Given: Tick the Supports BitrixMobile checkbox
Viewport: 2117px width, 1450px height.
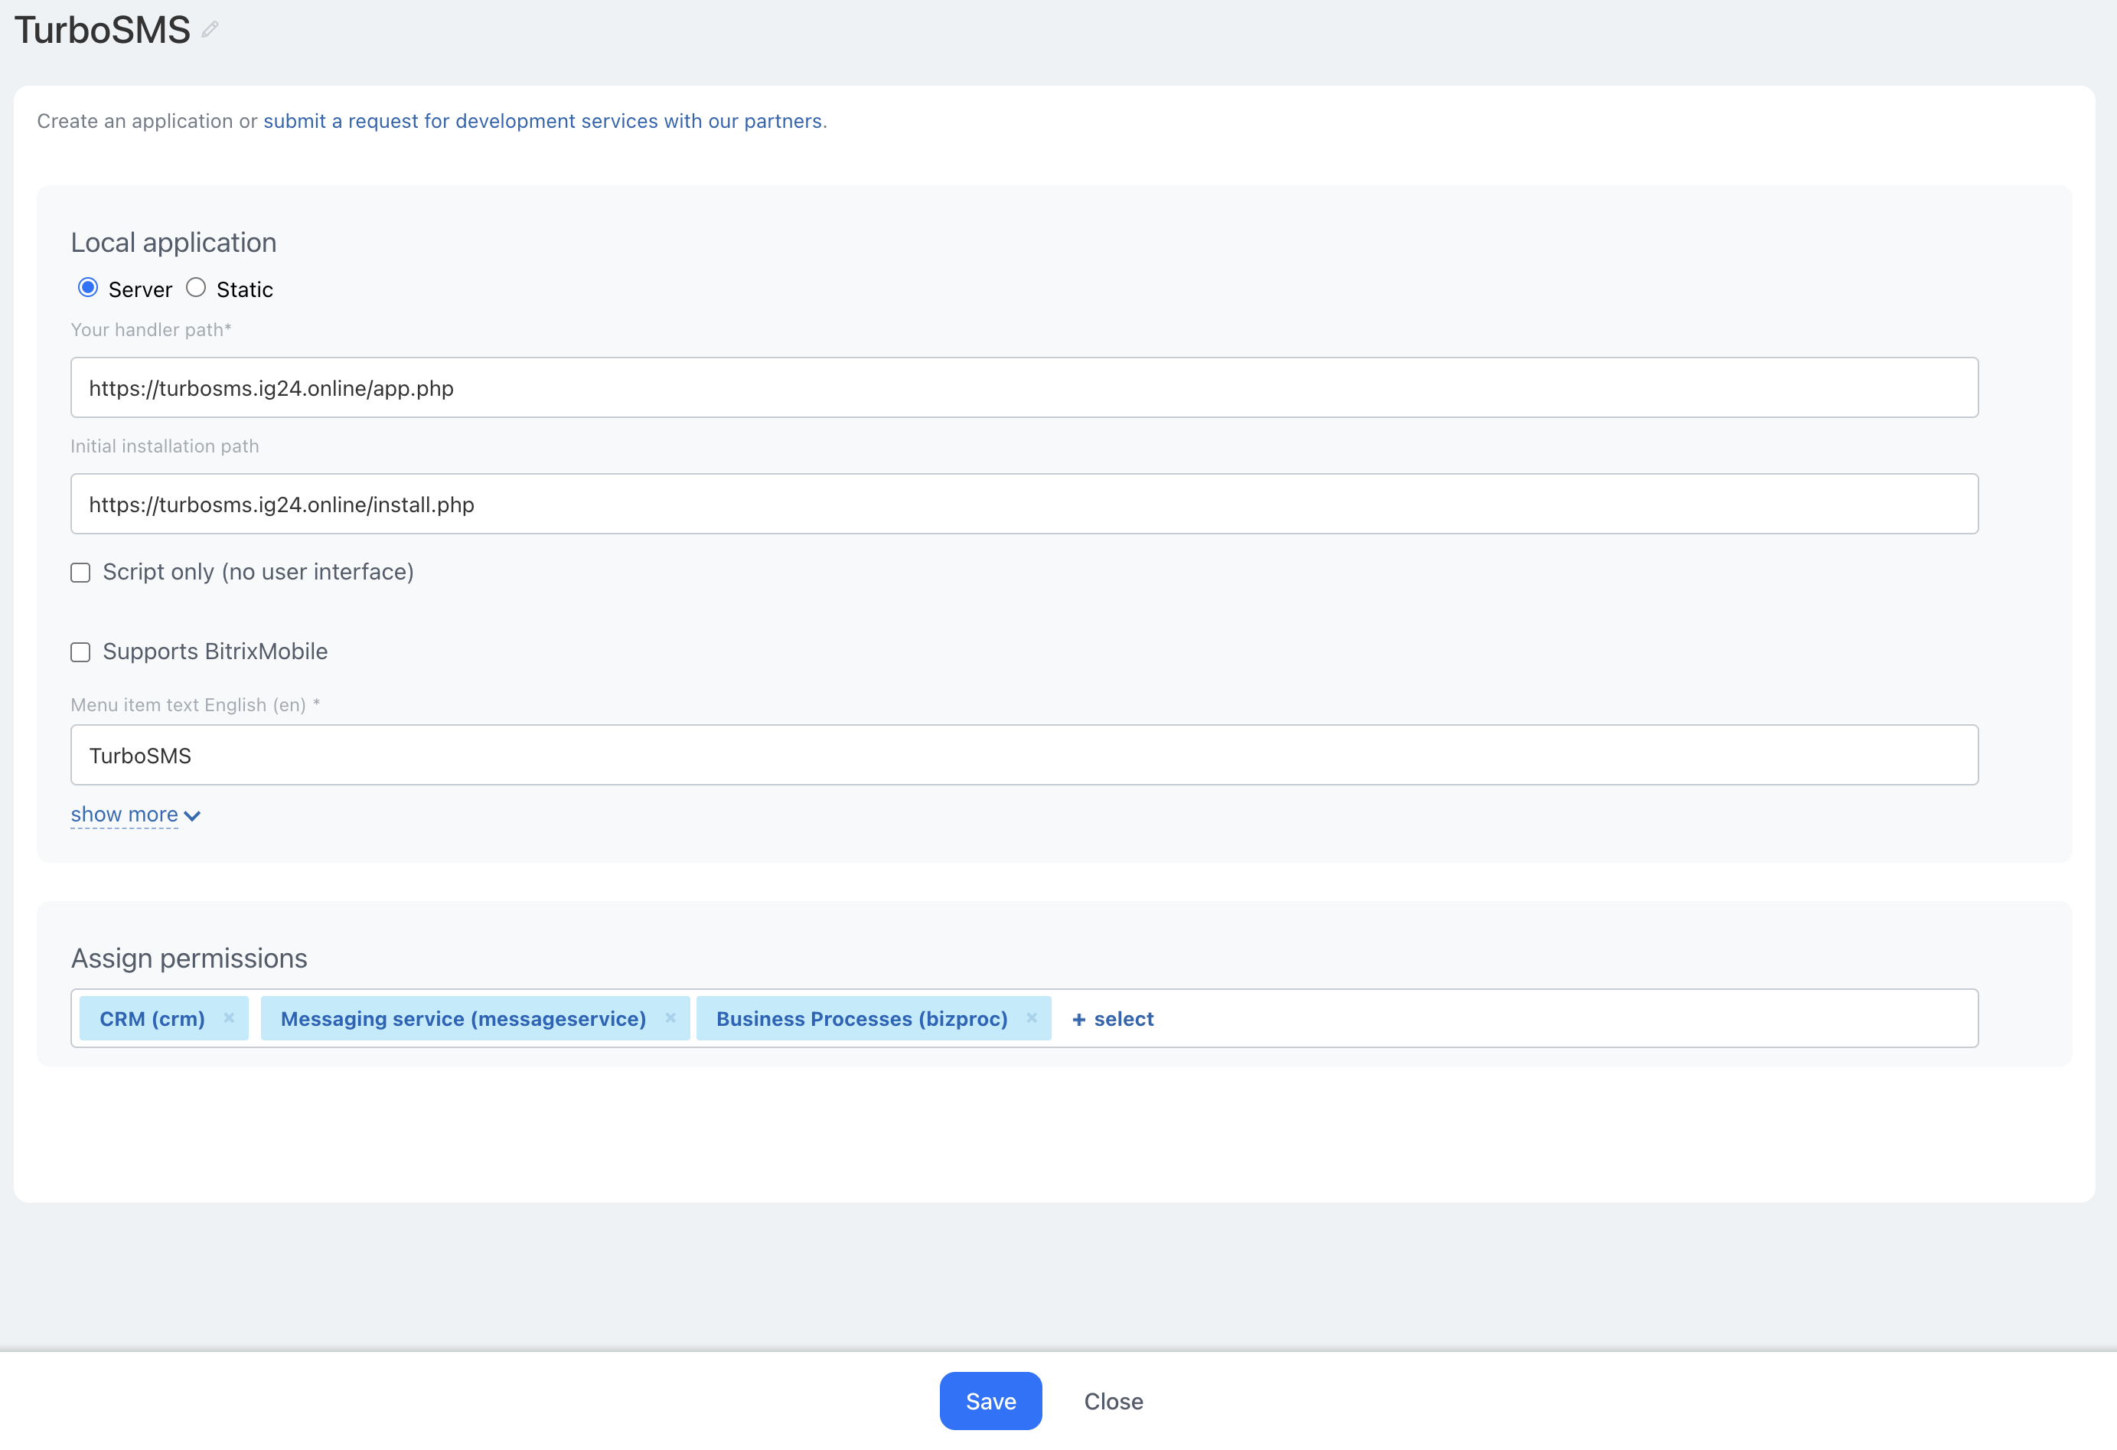Looking at the screenshot, I should click(x=81, y=652).
